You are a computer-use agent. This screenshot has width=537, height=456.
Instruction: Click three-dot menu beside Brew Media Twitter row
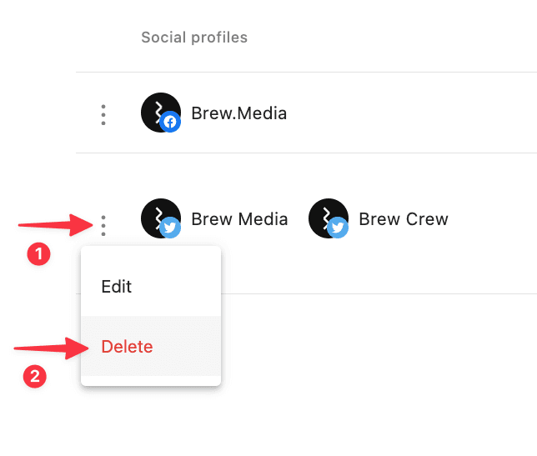pos(103,223)
